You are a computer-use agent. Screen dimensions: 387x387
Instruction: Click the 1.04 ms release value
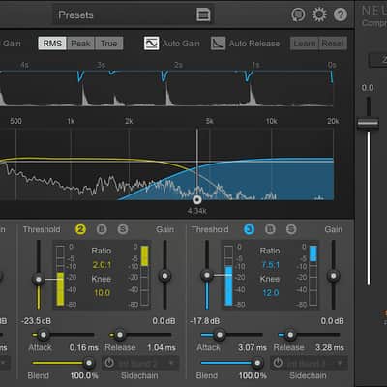pyautogui.click(x=162, y=347)
